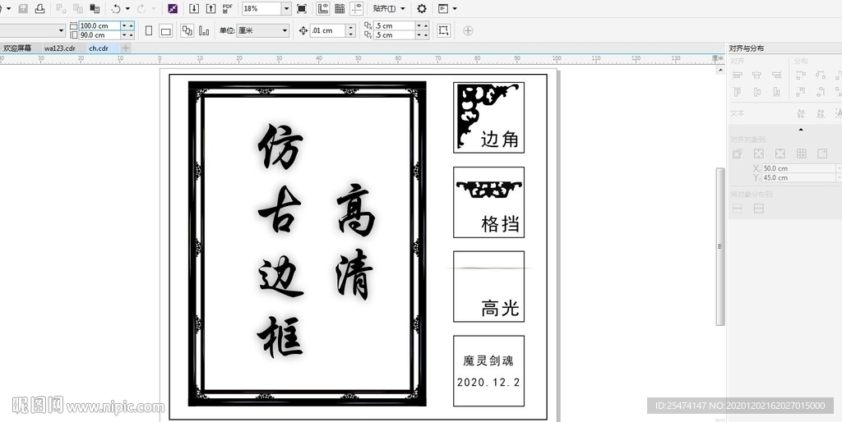Click the Undo arrow icon
This screenshot has width=842, height=422.
pyautogui.click(x=115, y=8)
